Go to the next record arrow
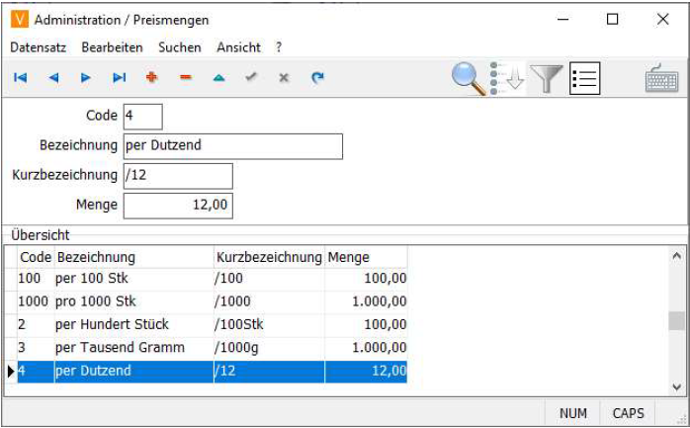 (x=86, y=78)
